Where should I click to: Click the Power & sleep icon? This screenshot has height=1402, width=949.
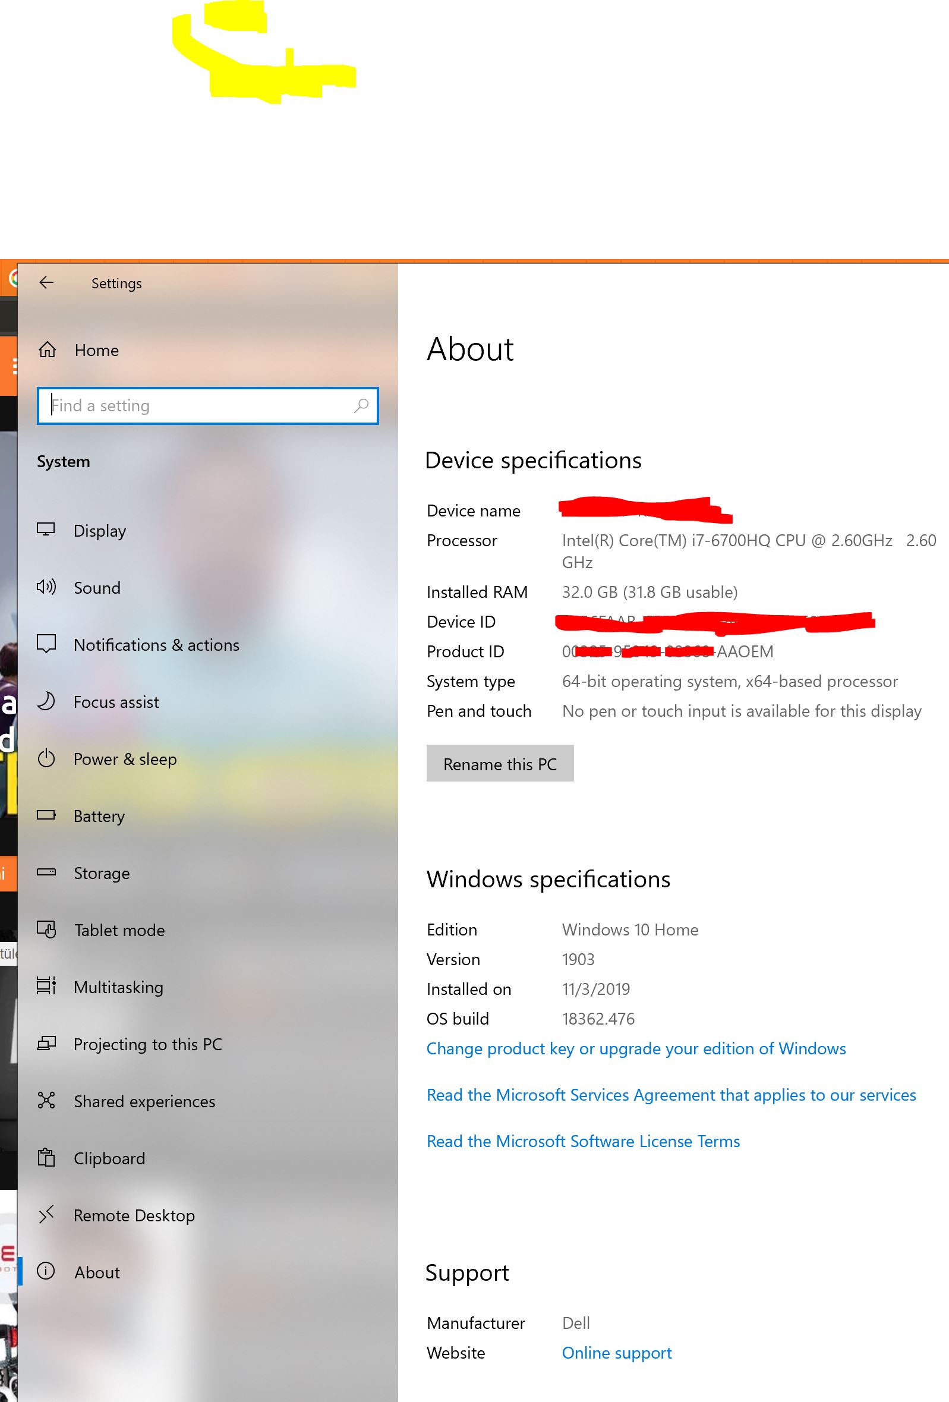46,758
